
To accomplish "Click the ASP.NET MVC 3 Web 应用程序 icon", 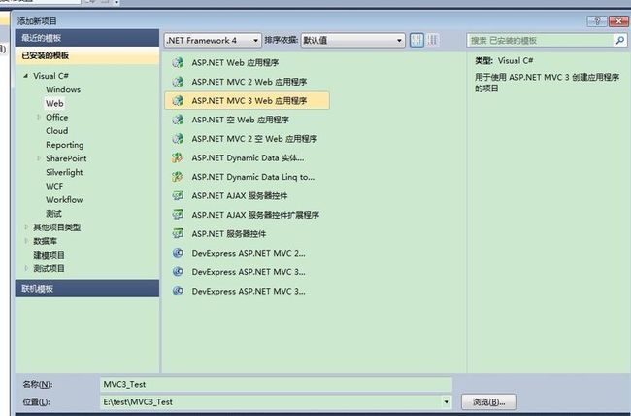I will click(178, 100).
